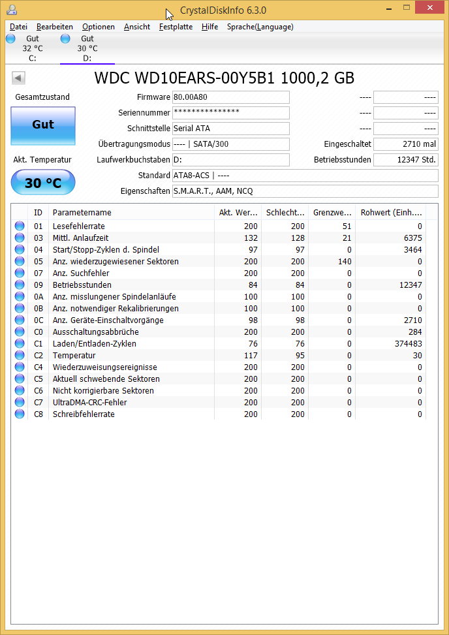Click status orb for Temperatur attribute row
The width and height of the screenshot is (449, 635).
[x=20, y=355]
